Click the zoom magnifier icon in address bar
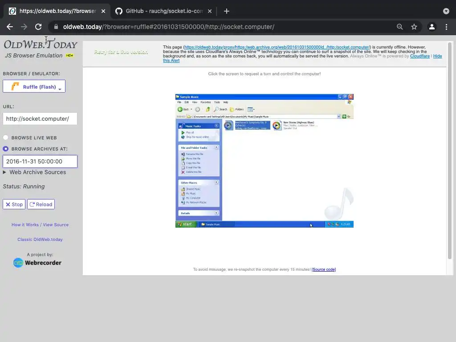Viewport: 456px width, 342px height. coord(400,27)
